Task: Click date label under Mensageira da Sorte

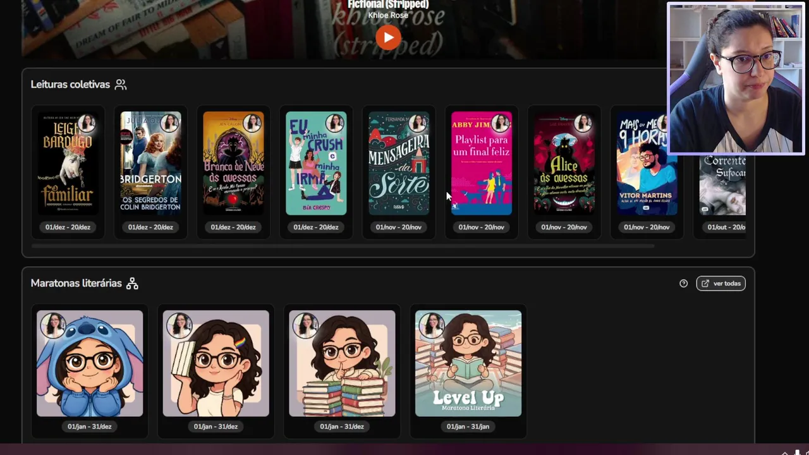Action: pyautogui.click(x=399, y=227)
